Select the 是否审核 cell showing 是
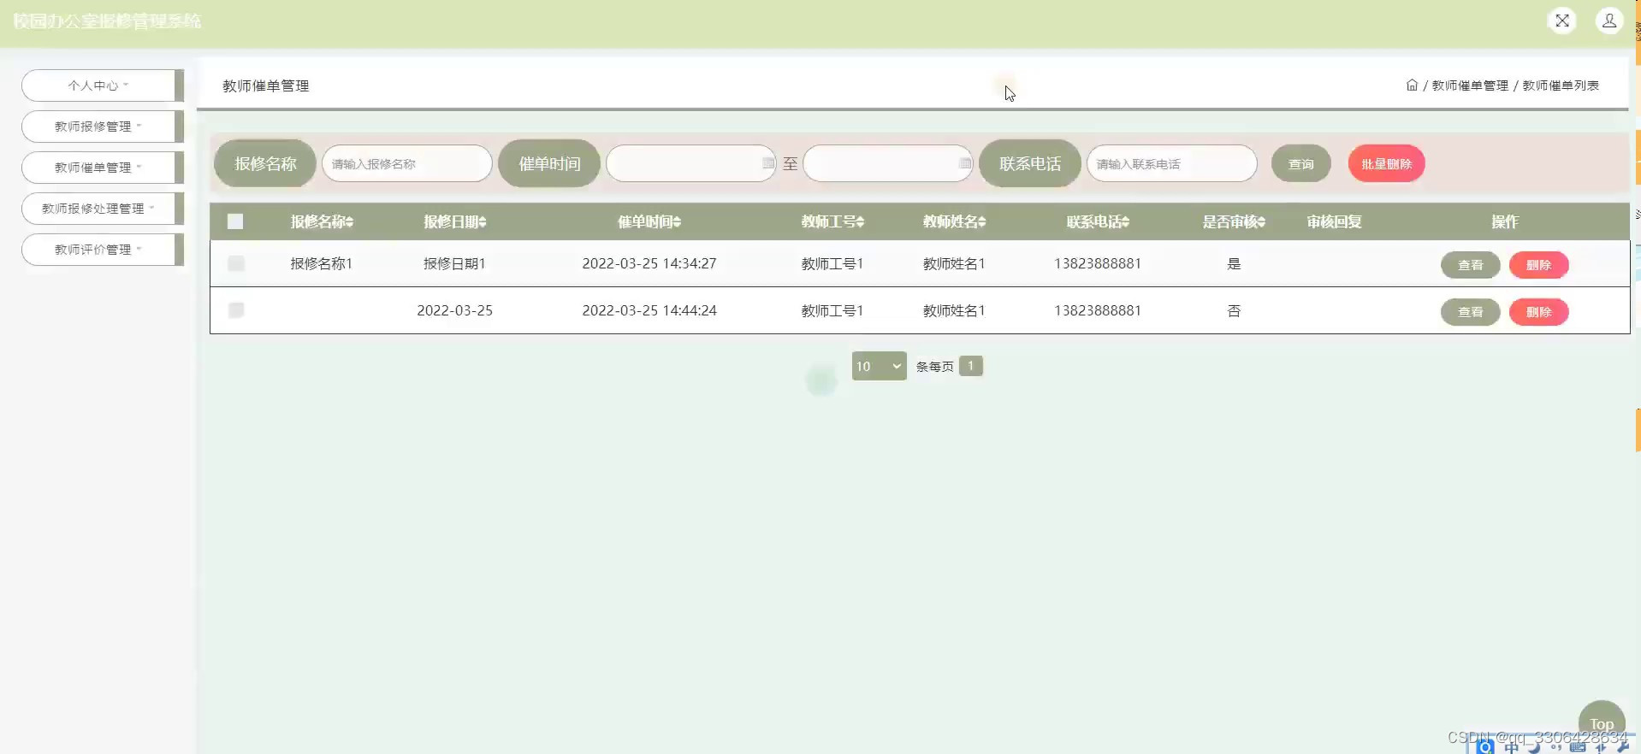Image resolution: width=1641 pixels, height=754 pixels. pyautogui.click(x=1234, y=263)
